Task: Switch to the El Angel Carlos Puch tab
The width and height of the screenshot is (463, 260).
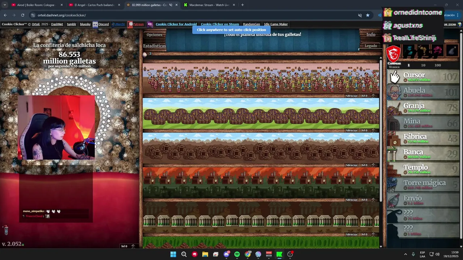Action: (94, 5)
